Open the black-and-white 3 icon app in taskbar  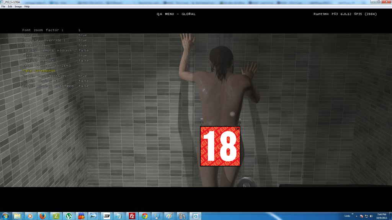[106, 216]
